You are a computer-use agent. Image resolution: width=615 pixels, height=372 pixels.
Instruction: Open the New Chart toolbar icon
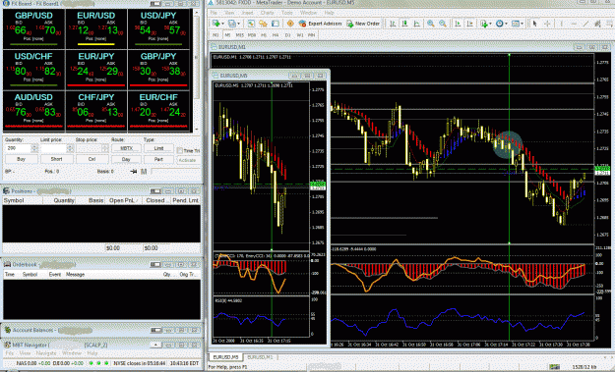[x=215, y=24]
